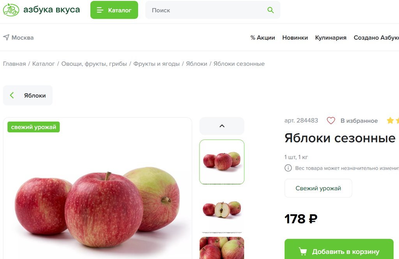
Task: Open the Новинки menu item
Action: (x=295, y=38)
